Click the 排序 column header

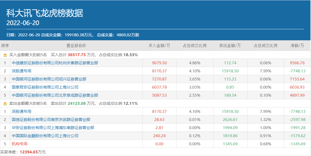click(x=5, y=46)
